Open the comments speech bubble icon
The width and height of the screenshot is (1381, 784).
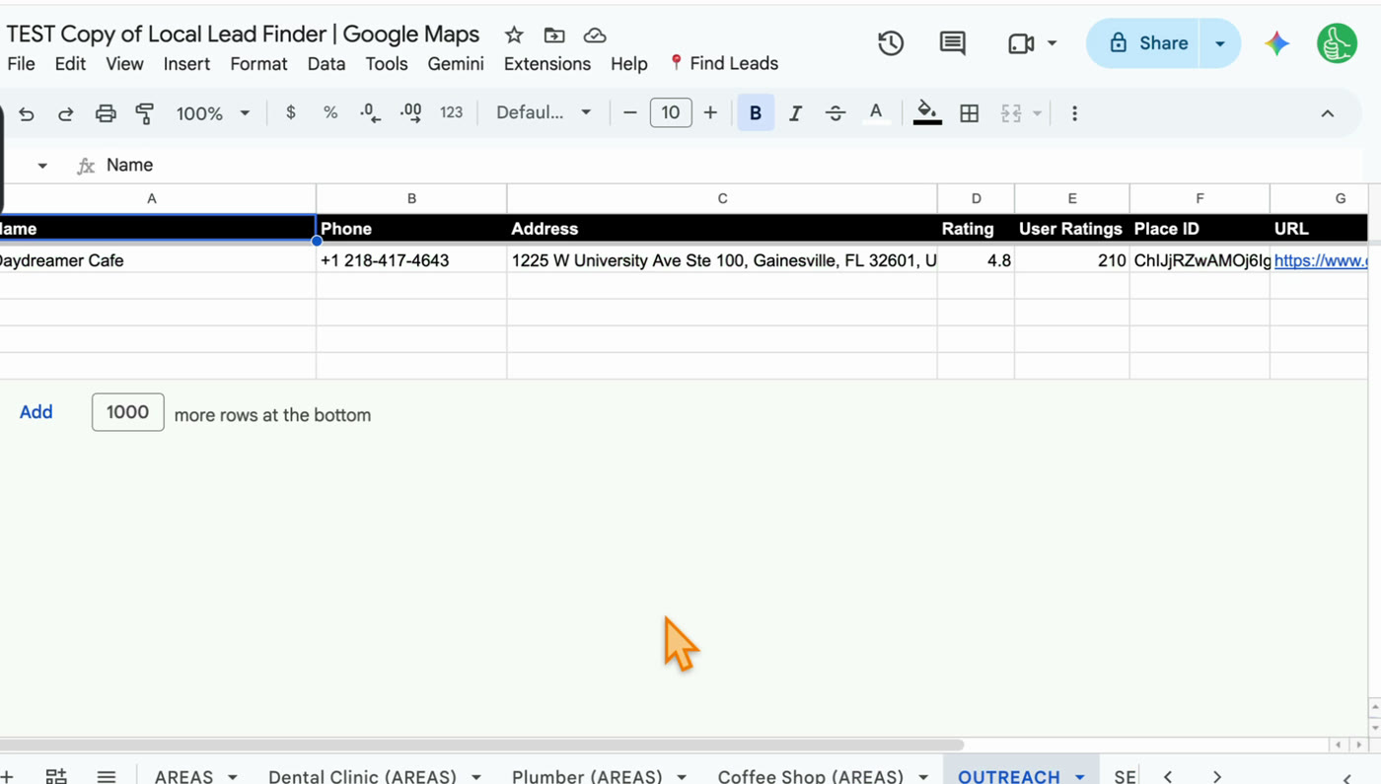point(952,43)
